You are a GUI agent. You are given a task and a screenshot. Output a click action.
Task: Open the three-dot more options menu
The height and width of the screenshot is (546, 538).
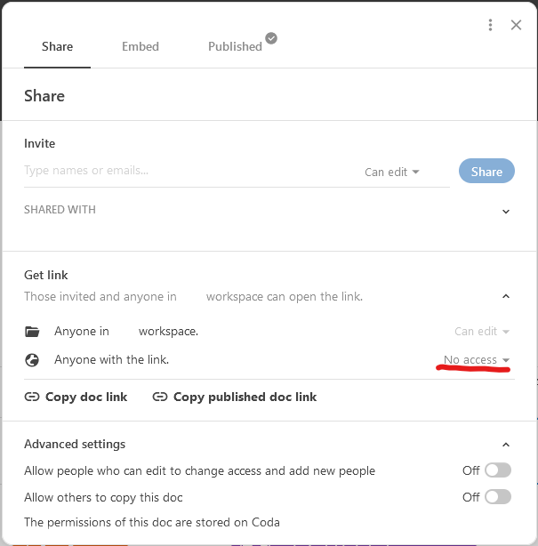490,26
